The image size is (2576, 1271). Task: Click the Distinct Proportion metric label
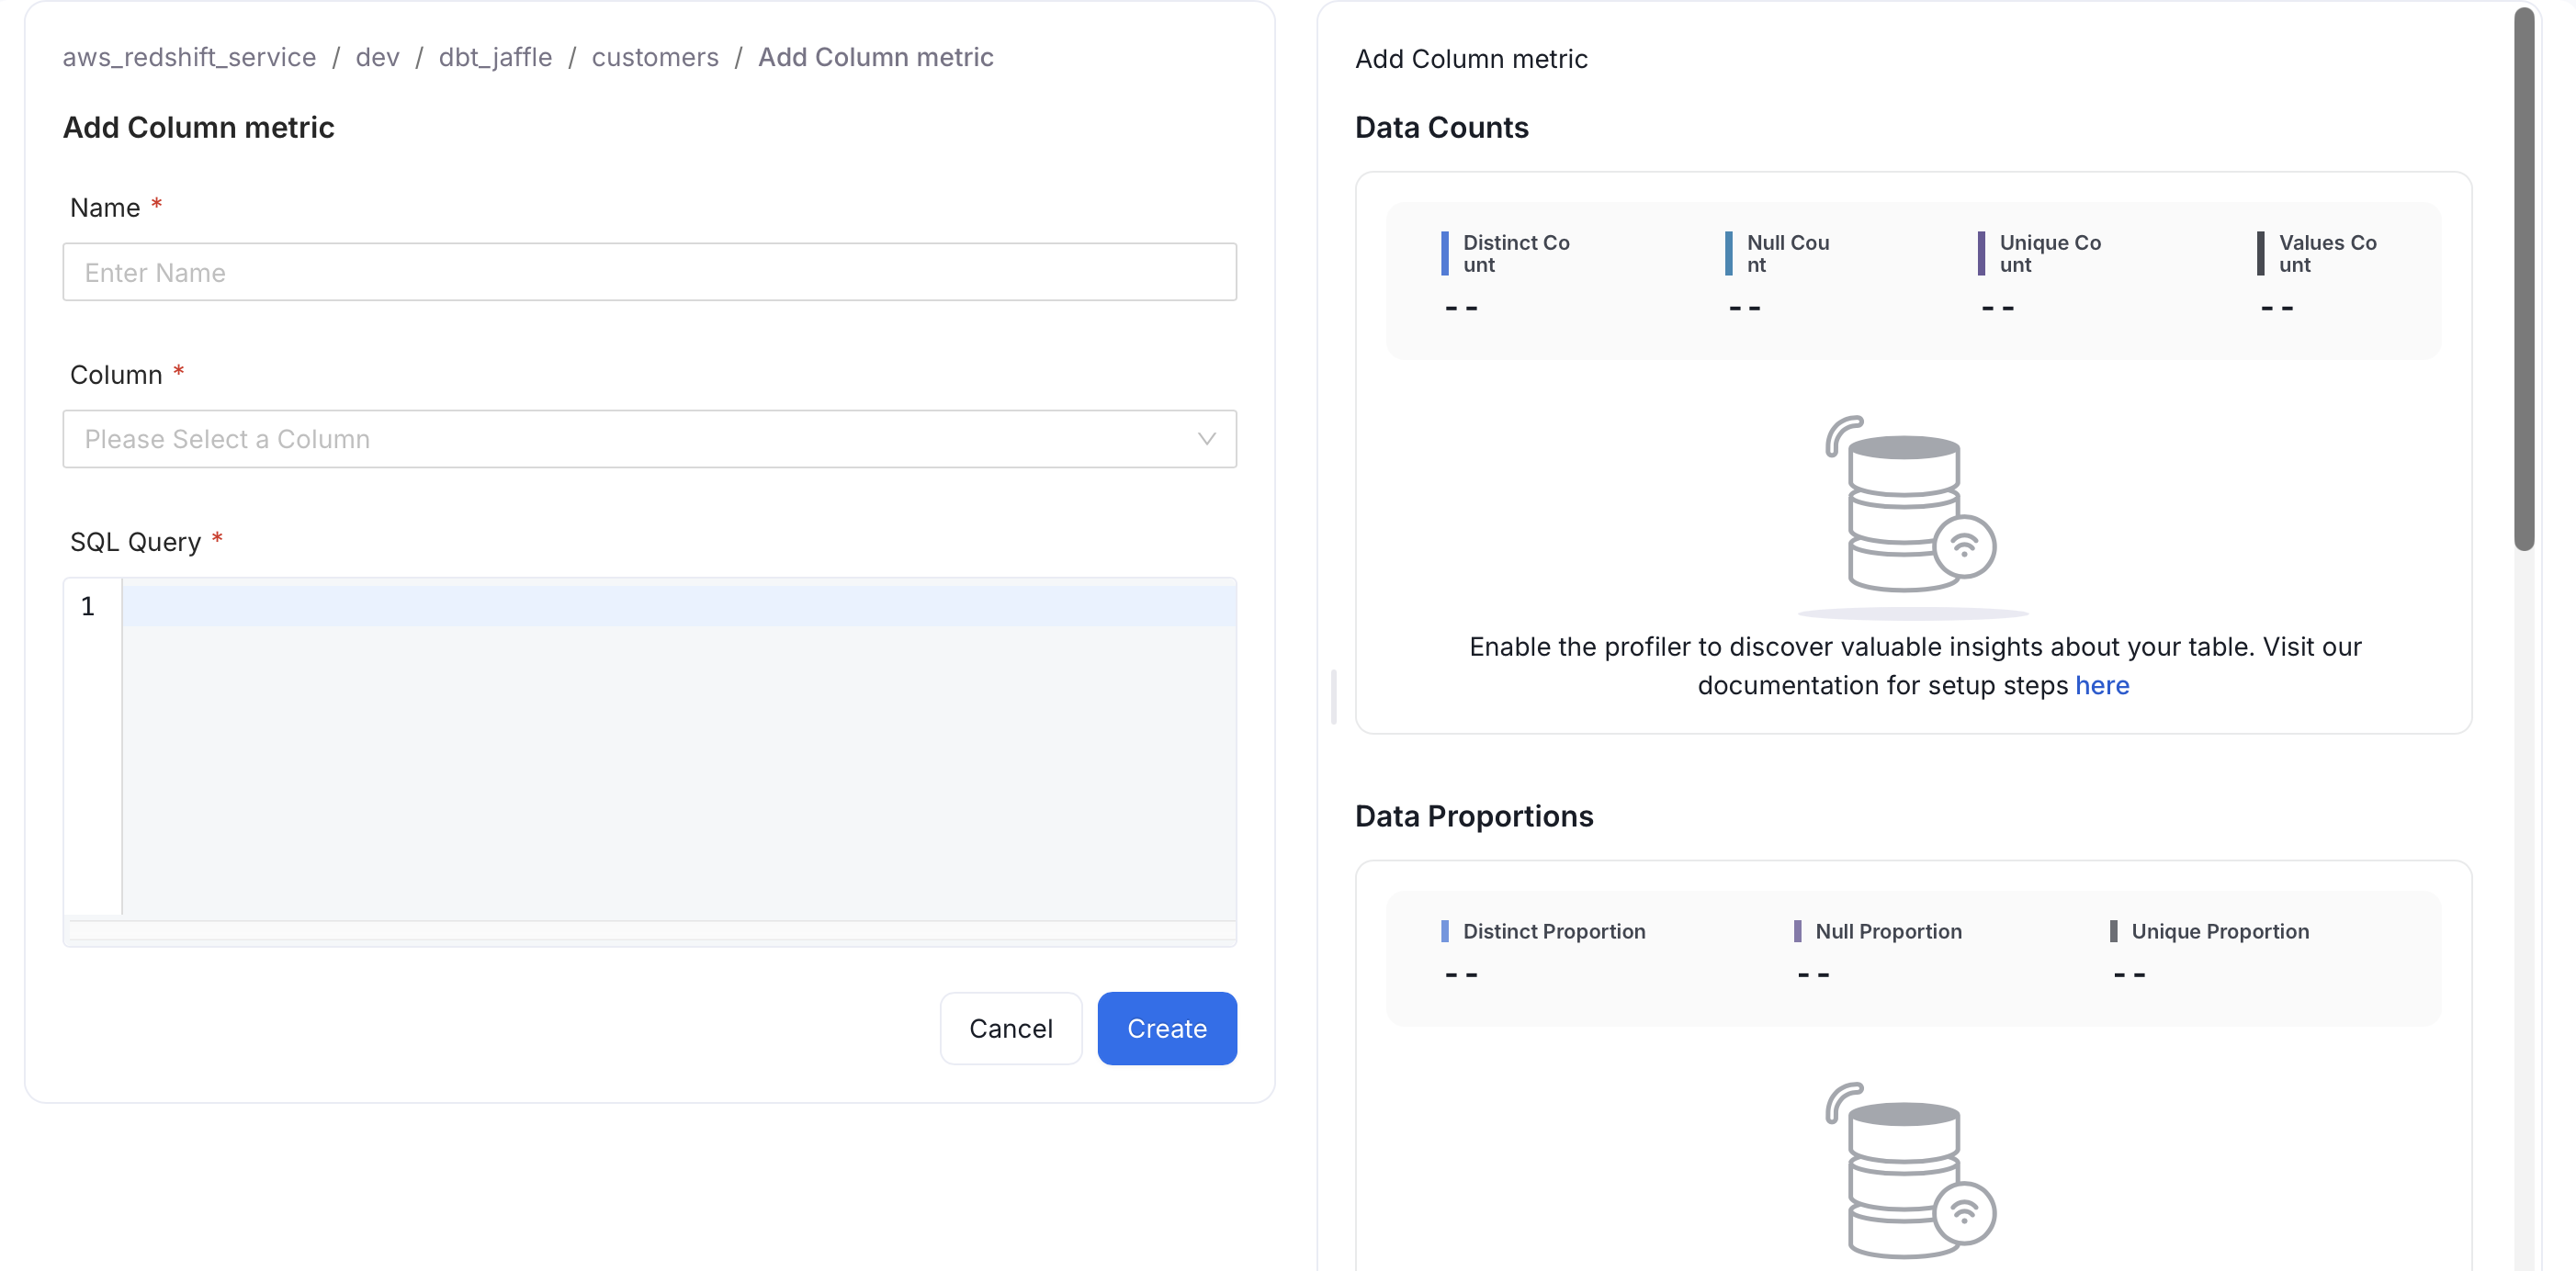click(x=1554, y=931)
